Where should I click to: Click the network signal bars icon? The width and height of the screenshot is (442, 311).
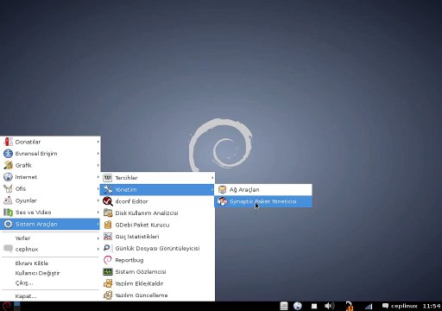(369, 307)
